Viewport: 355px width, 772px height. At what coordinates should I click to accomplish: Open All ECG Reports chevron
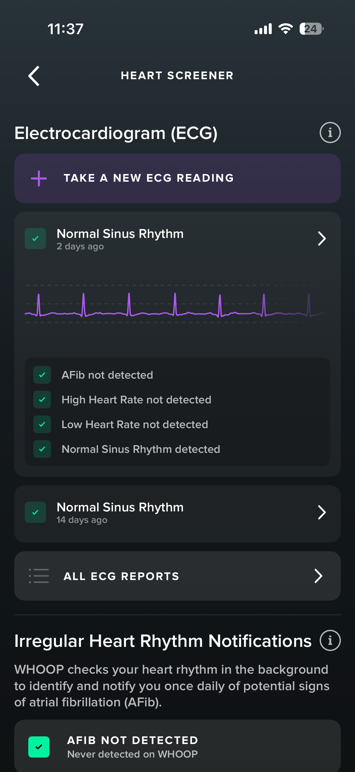tap(318, 576)
